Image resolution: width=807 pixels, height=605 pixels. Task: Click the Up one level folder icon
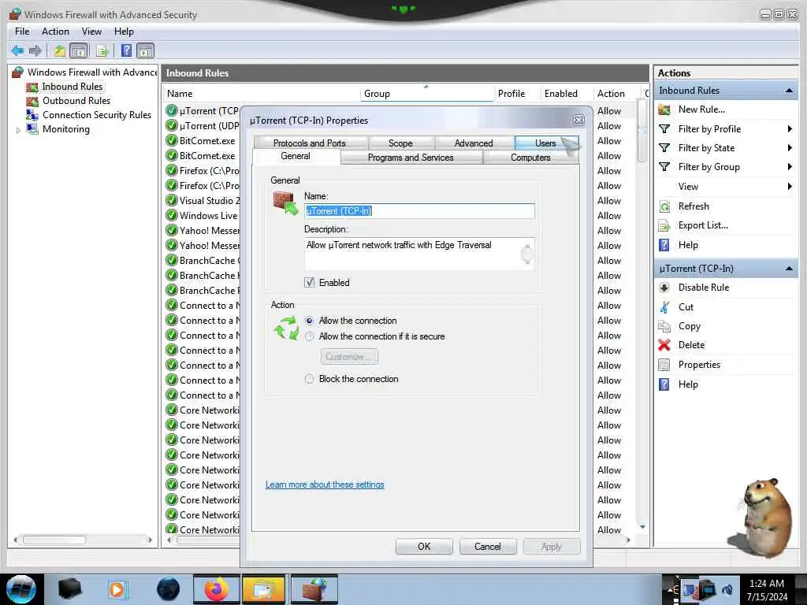click(x=60, y=50)
